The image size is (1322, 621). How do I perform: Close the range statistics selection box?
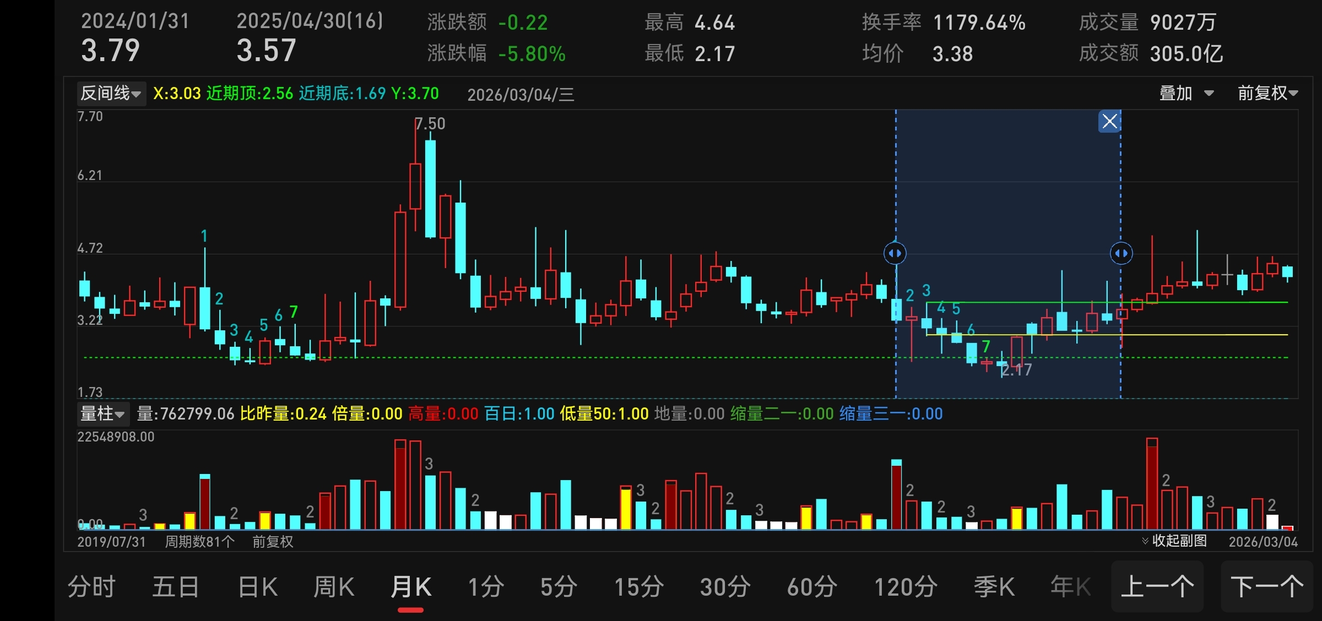point(1109,121)
